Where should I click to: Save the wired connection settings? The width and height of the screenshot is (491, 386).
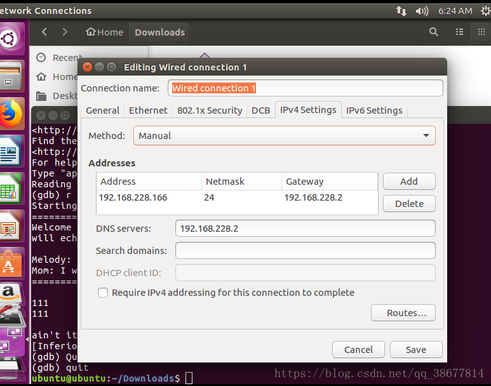(x=416, y=349)
